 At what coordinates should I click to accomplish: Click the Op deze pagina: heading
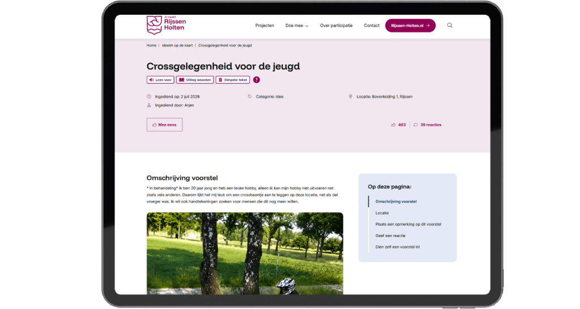coord(390,187)
